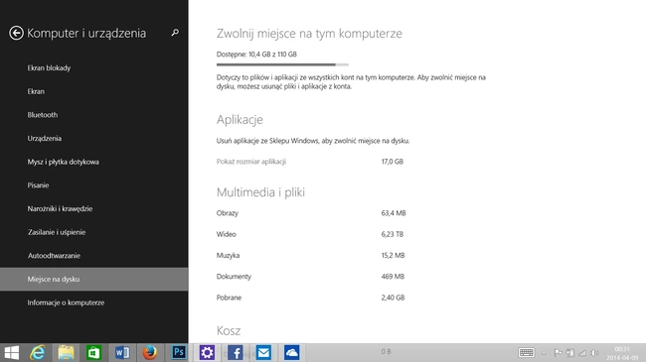Click the 469 MB documents size value
The width and height of the screenshot is (646, 362).
pyautogui.click(x=393, y=277)
